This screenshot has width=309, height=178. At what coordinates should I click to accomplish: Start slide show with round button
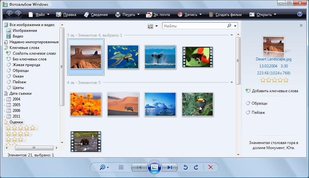coord(154,168)
